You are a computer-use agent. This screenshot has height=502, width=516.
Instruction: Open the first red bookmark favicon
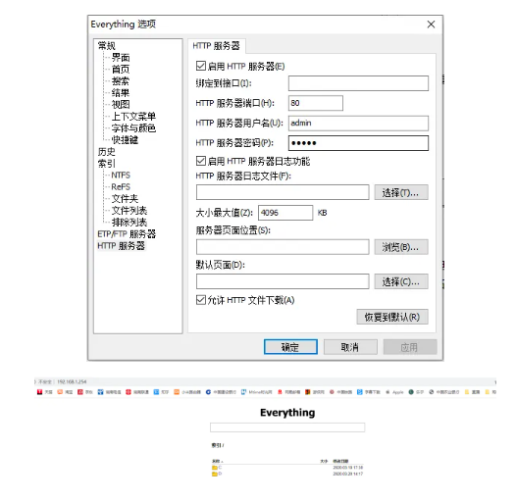[39, 392]
